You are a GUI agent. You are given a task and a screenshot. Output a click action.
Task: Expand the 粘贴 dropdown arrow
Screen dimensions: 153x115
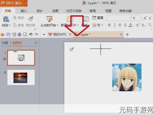[x=10, y=25]
